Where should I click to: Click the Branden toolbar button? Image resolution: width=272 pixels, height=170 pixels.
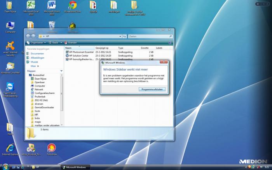(x=71, y=43)
